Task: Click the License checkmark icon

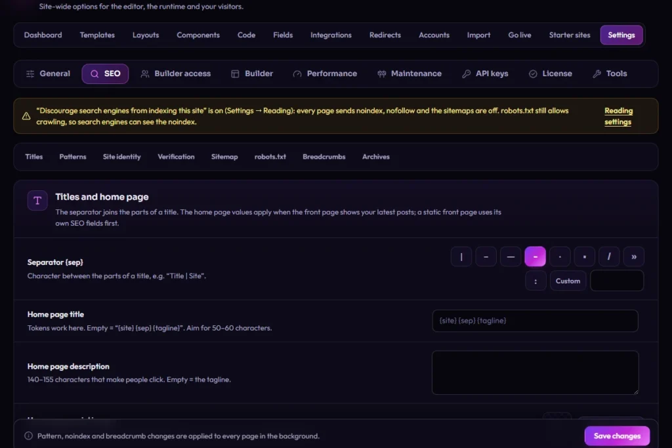Action: tap(533, 73)
